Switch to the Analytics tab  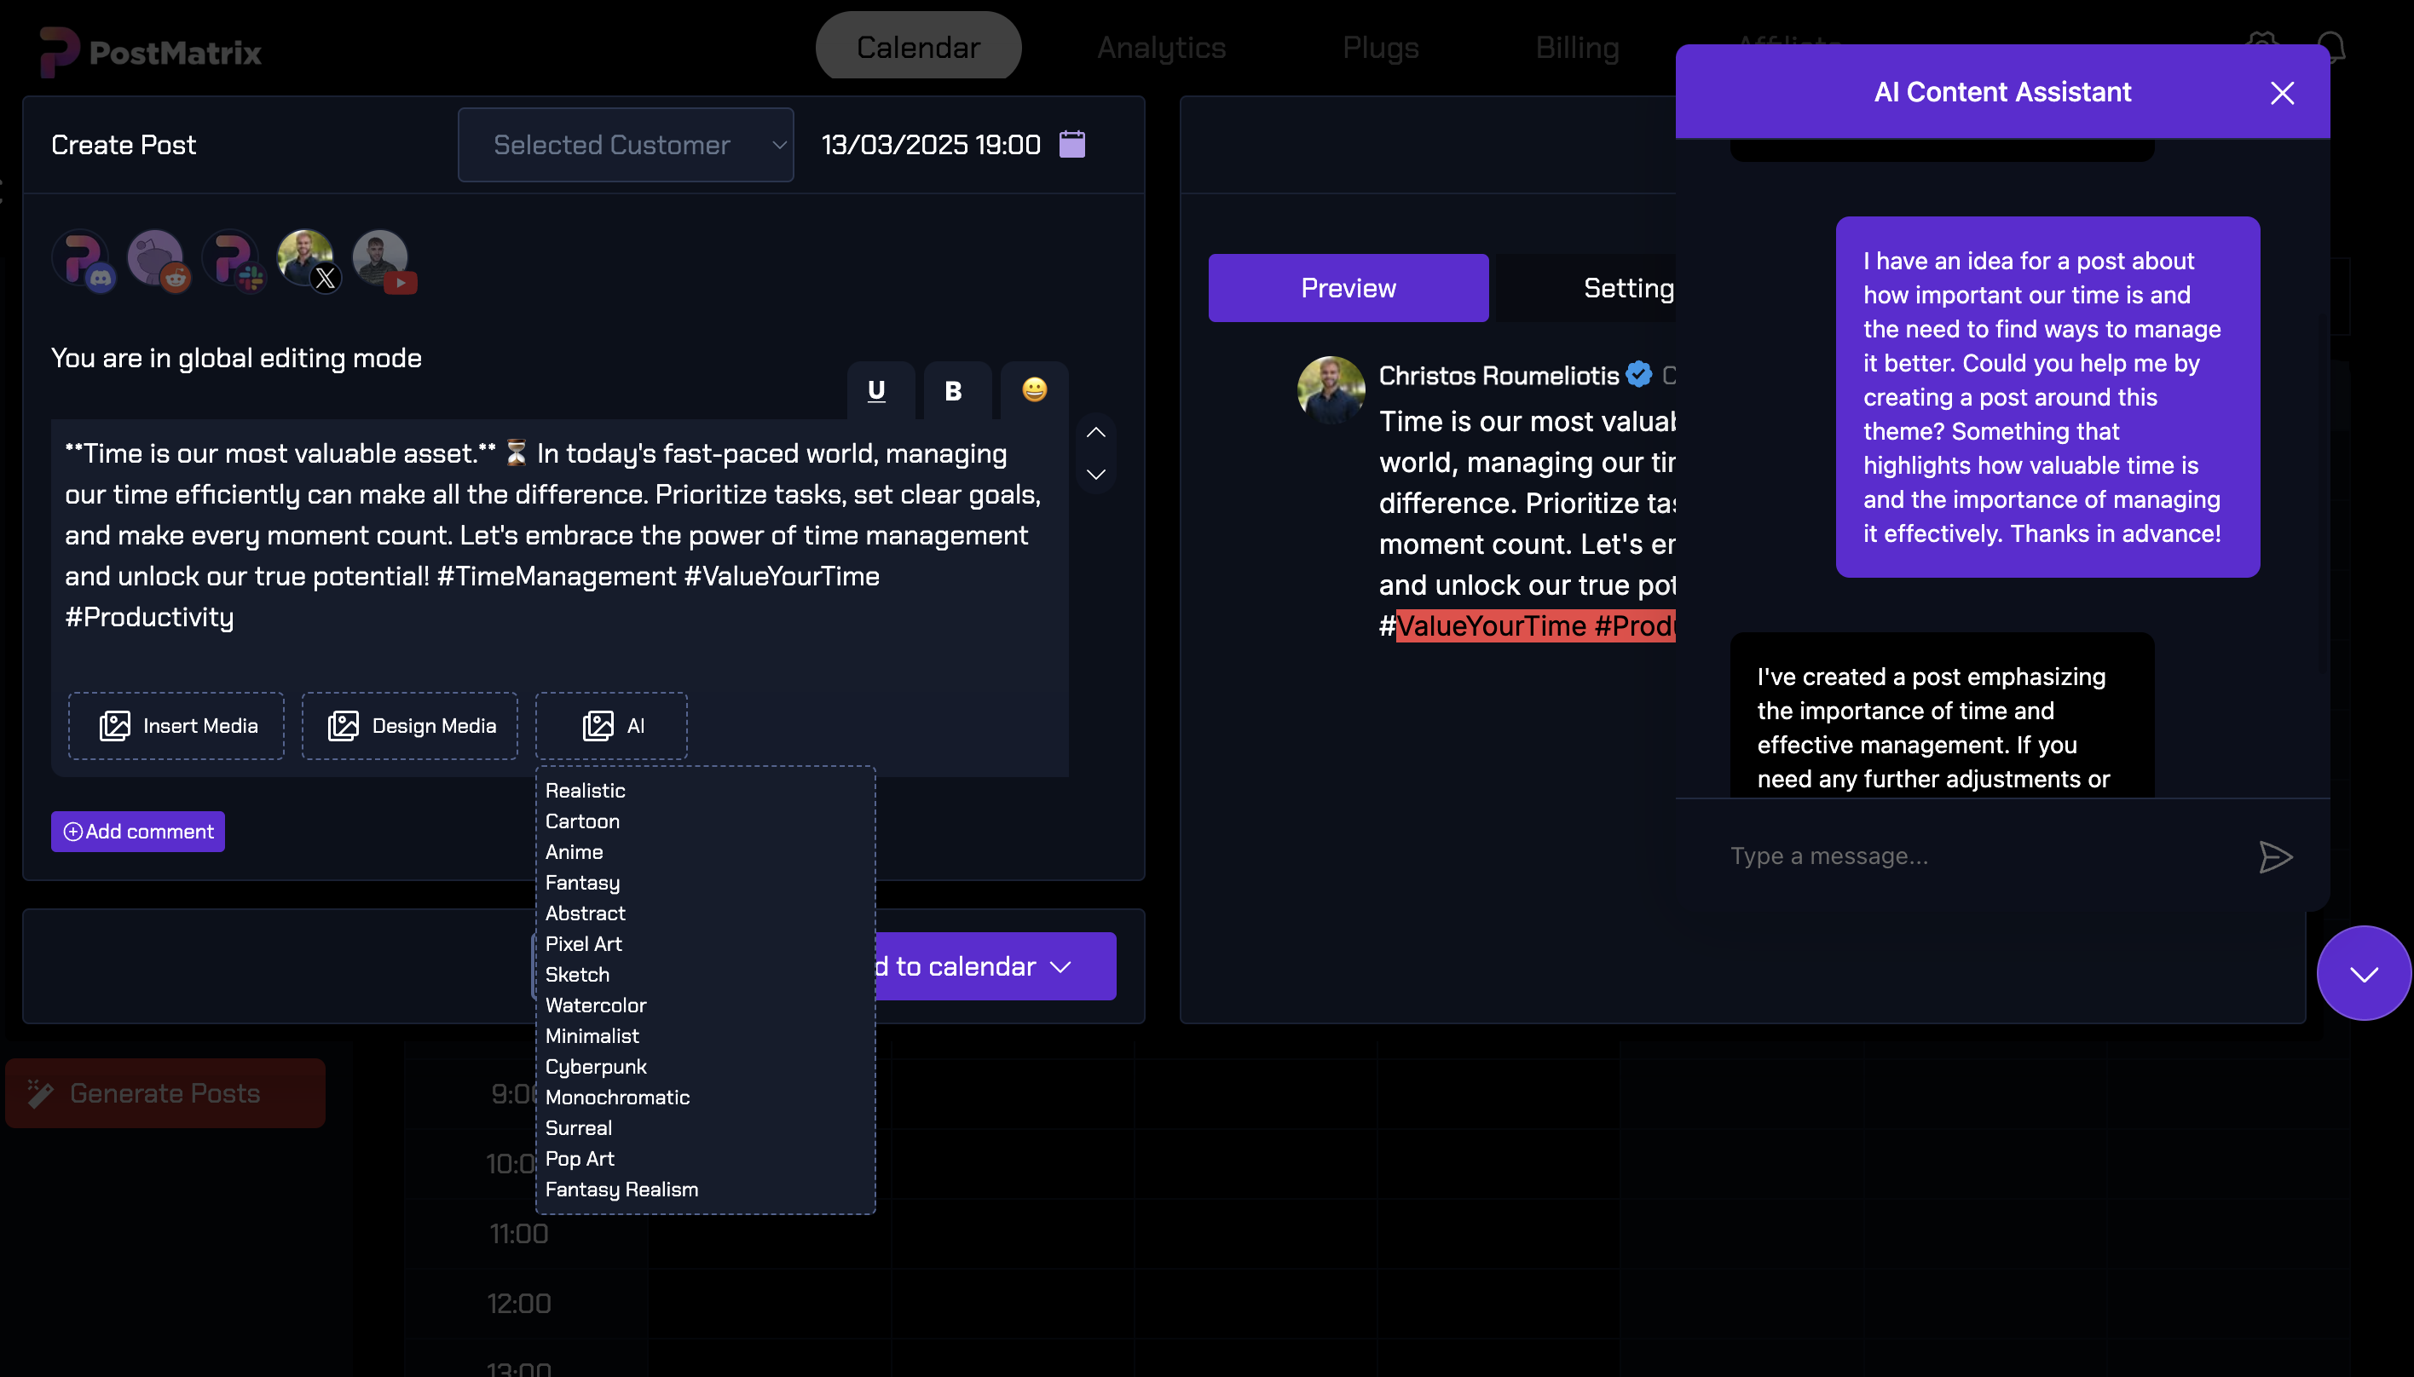coord(1161,46)
